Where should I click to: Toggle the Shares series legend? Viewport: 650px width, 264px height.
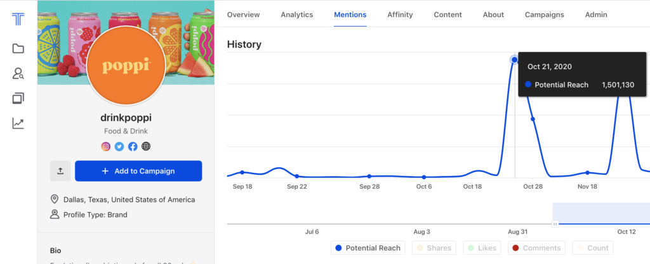(434, 248)
